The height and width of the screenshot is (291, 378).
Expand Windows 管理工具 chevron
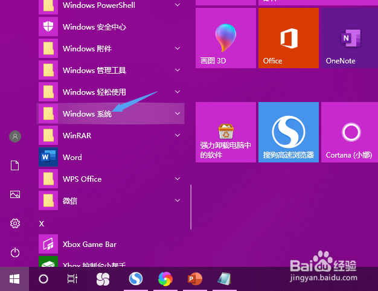[178, 70]
